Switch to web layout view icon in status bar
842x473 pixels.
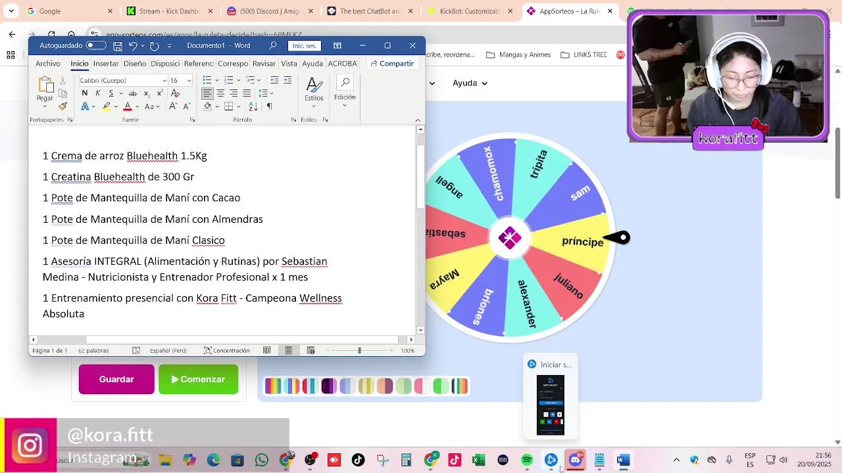click(x=311, y=351)
